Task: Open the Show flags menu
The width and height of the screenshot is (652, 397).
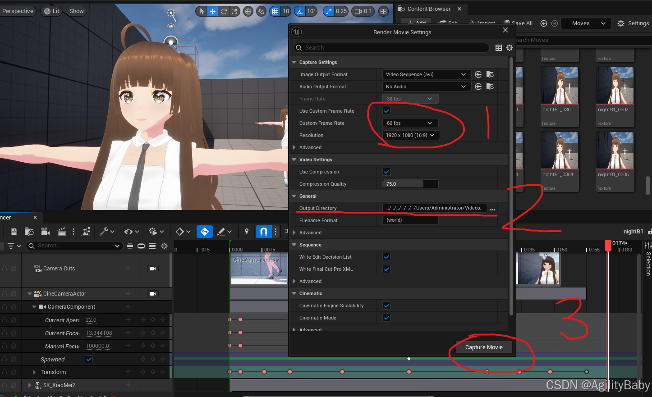Action: pos(77,11)
